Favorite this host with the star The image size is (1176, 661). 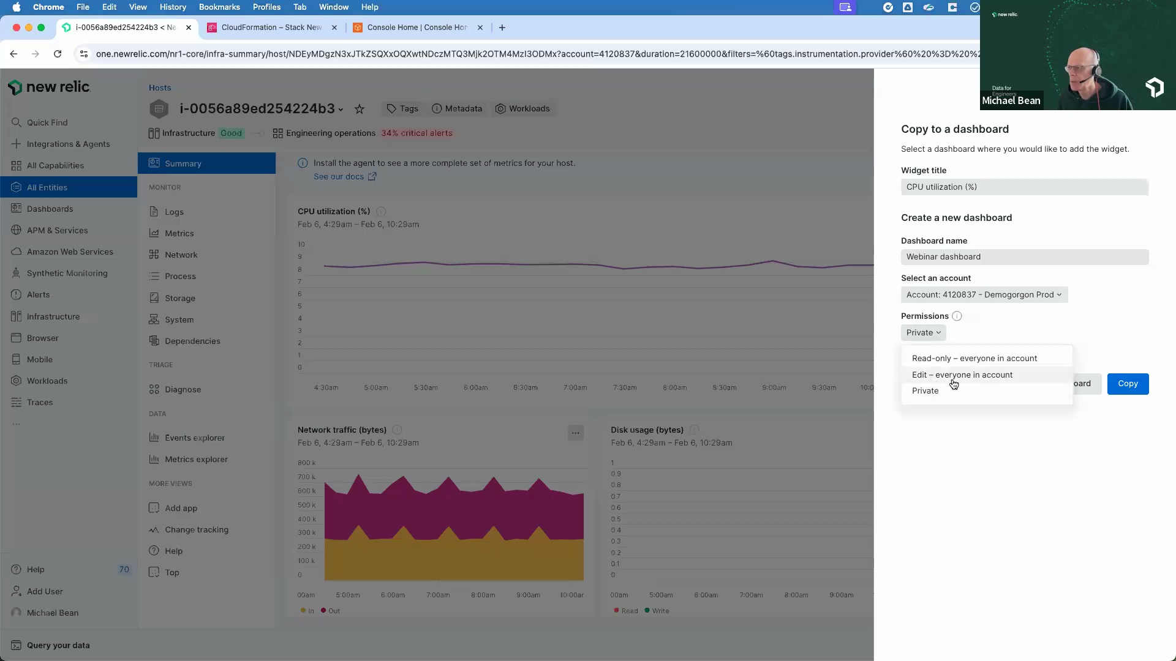pyautogui.click(x=360, y=109)
